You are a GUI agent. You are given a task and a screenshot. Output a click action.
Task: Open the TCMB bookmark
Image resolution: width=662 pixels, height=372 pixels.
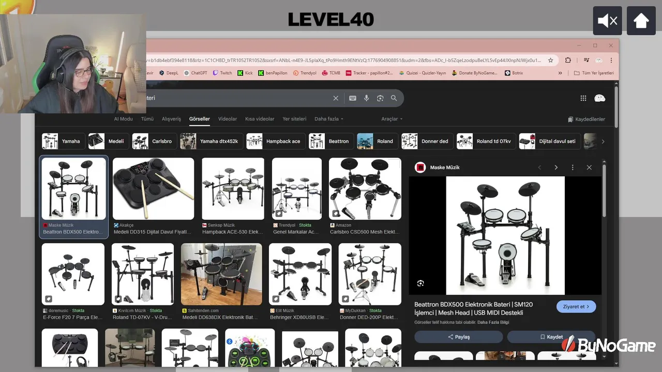click(x=331, y=73)
